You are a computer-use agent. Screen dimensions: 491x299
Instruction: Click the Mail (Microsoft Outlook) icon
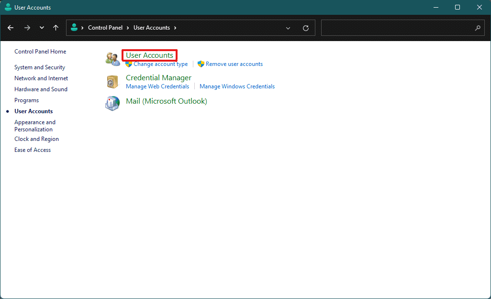click(112, 103)
